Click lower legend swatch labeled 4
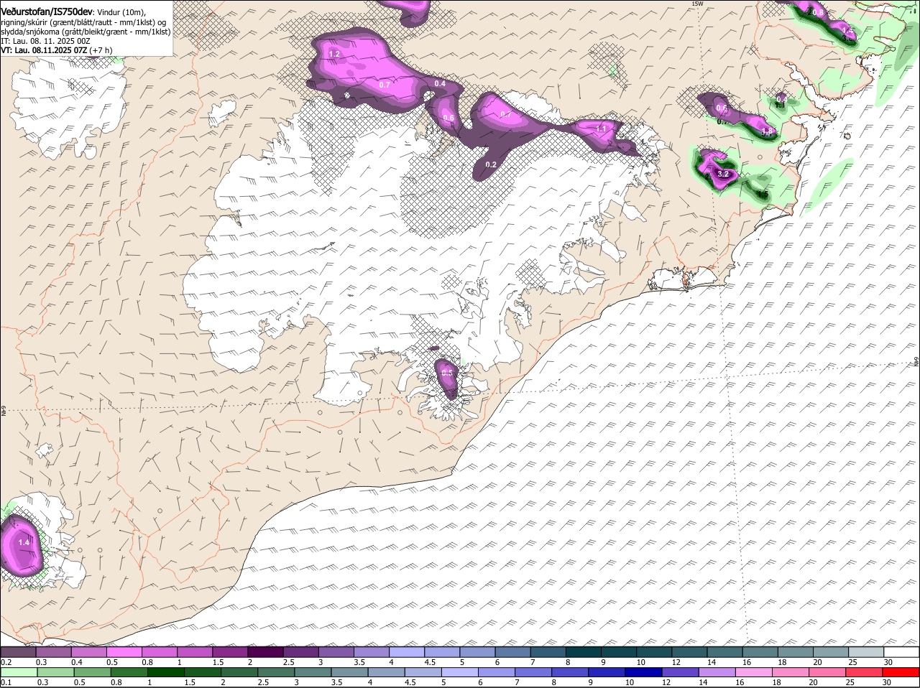 [x=386, y=673]
